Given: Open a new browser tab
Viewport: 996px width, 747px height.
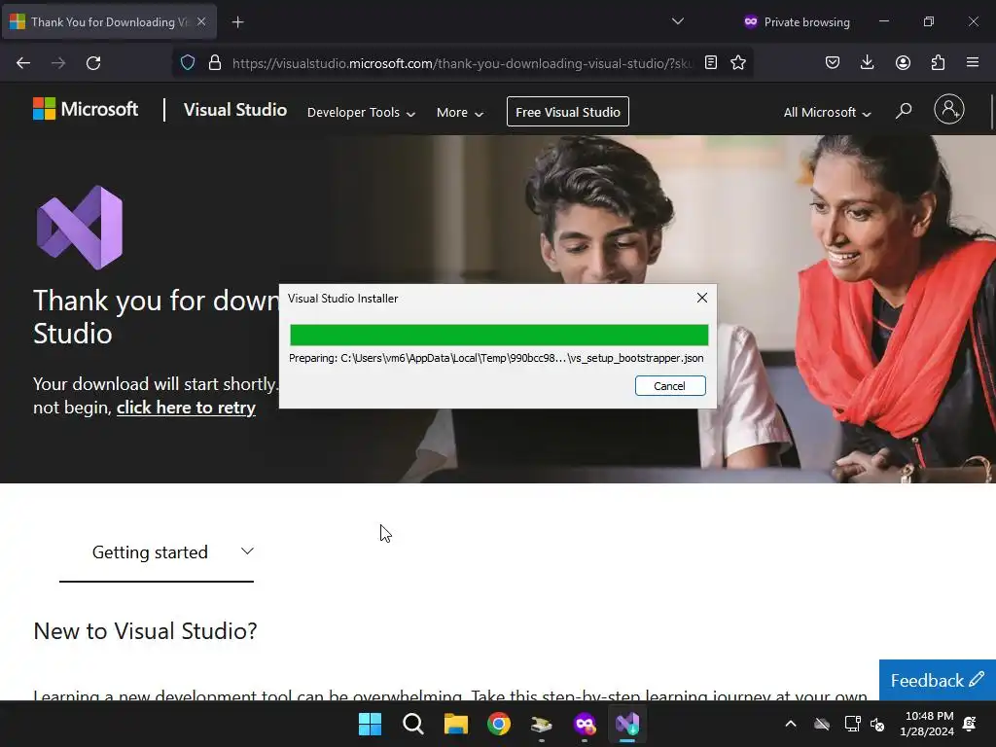Looking at the screenshot, I should [x=237, y=22].
